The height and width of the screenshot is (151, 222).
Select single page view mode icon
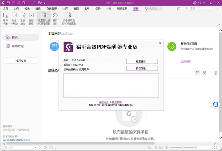[150, 147]
